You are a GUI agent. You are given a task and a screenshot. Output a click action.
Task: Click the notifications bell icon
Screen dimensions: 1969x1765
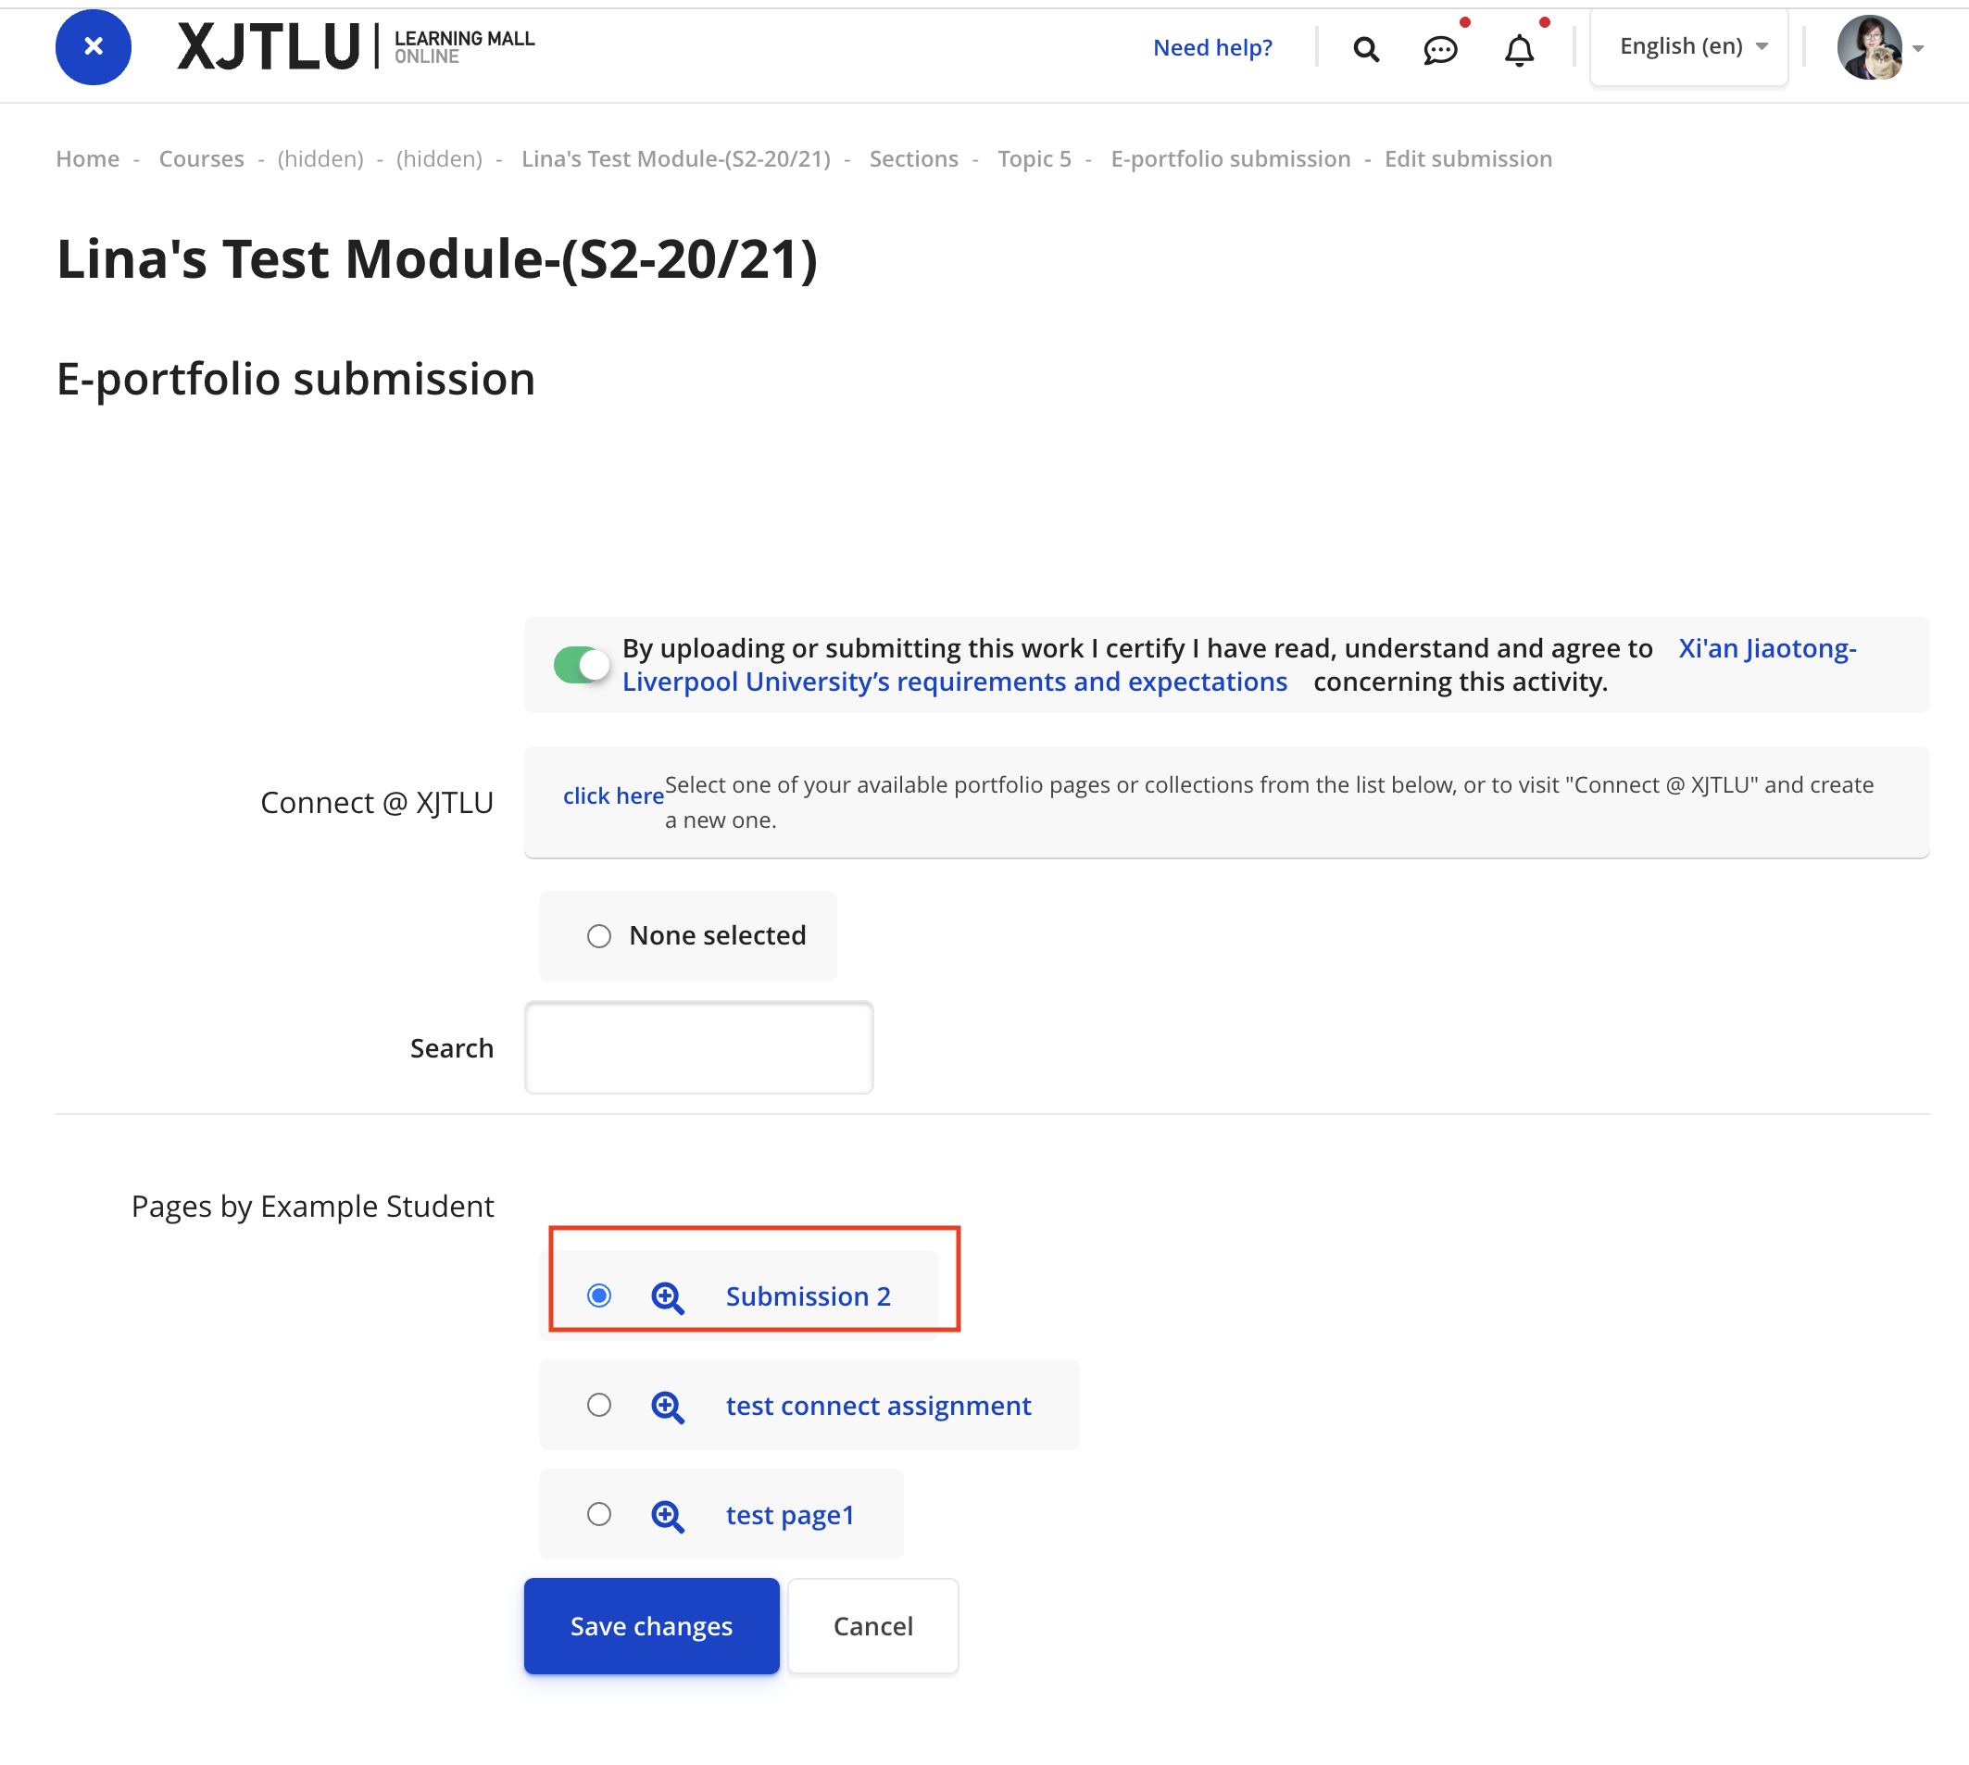[1519, 48]
